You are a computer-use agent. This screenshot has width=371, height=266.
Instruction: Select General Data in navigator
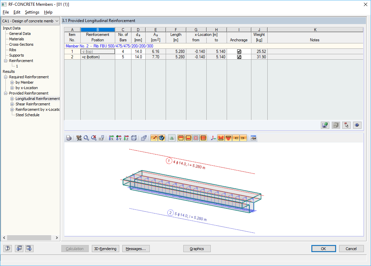20,34
